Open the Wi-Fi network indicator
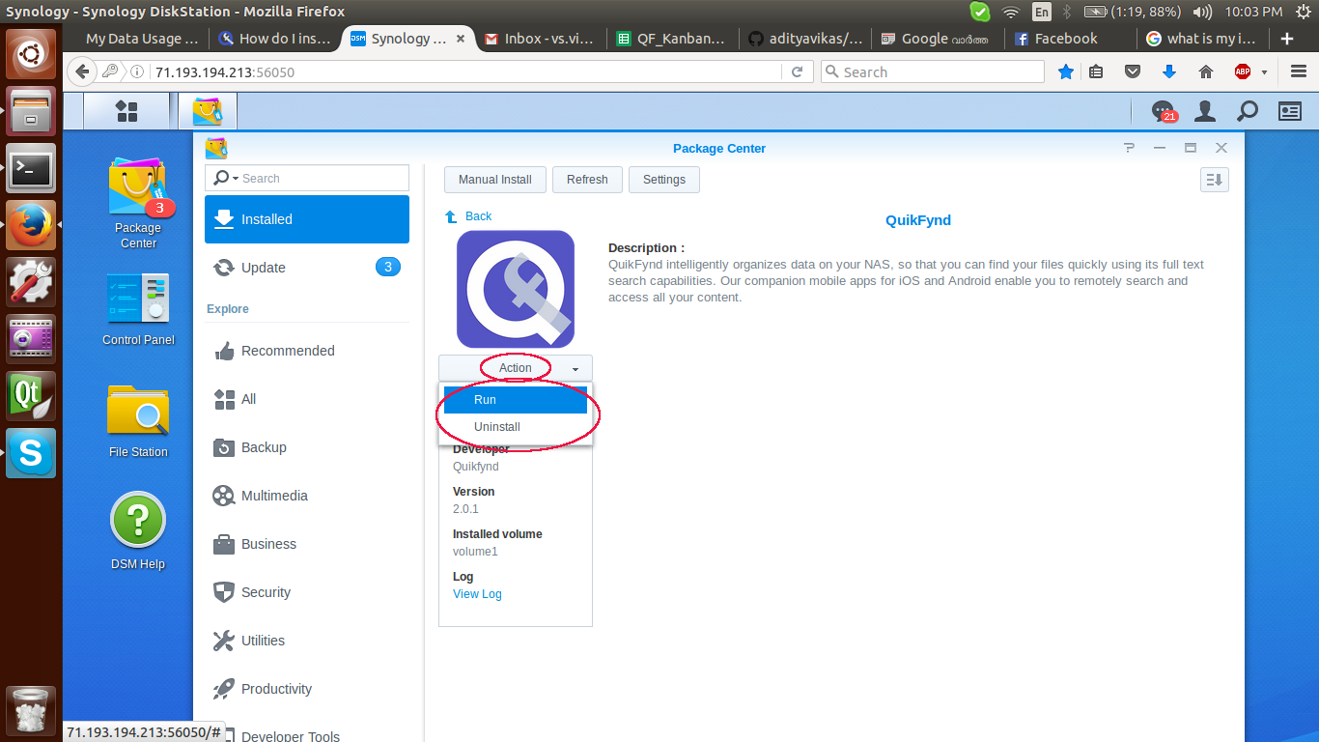The image size is (1319, 742). click(x=1011, y=12)
